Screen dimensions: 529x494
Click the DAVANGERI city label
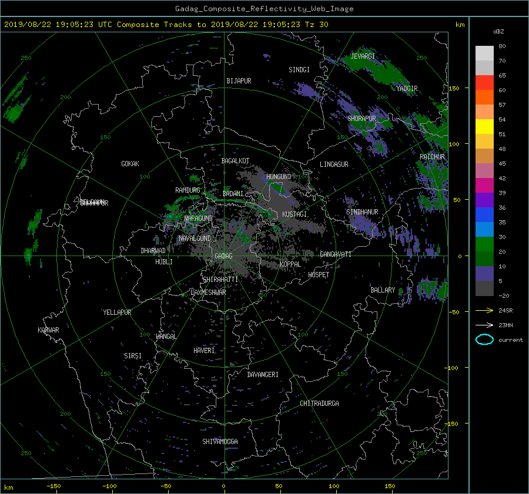pos(263,375)
